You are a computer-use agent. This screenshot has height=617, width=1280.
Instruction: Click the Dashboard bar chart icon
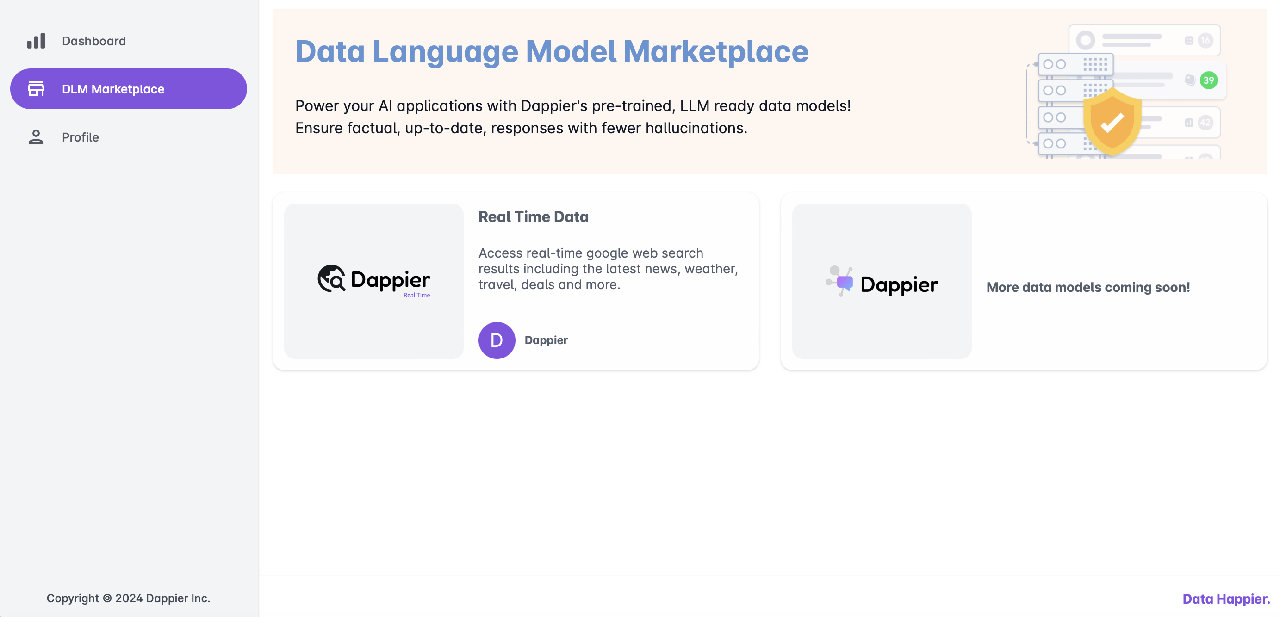[x=36, y=41]
